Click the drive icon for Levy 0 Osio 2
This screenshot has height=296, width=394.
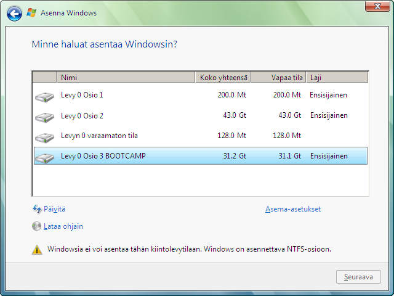(x=45, y=117)
